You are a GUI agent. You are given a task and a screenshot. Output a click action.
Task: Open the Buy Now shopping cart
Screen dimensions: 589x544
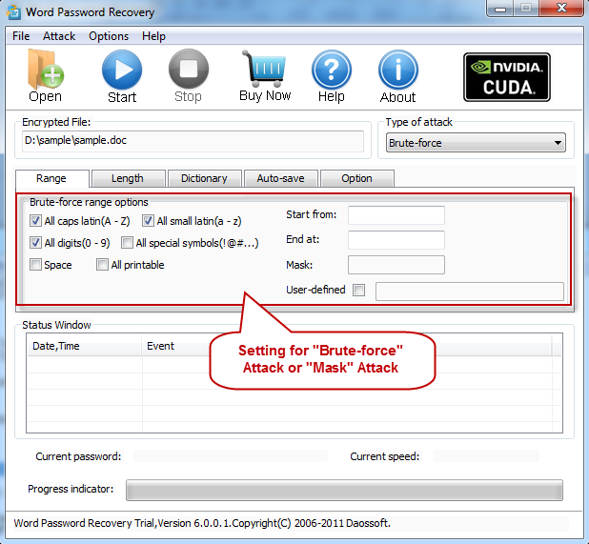pos(265,69)
